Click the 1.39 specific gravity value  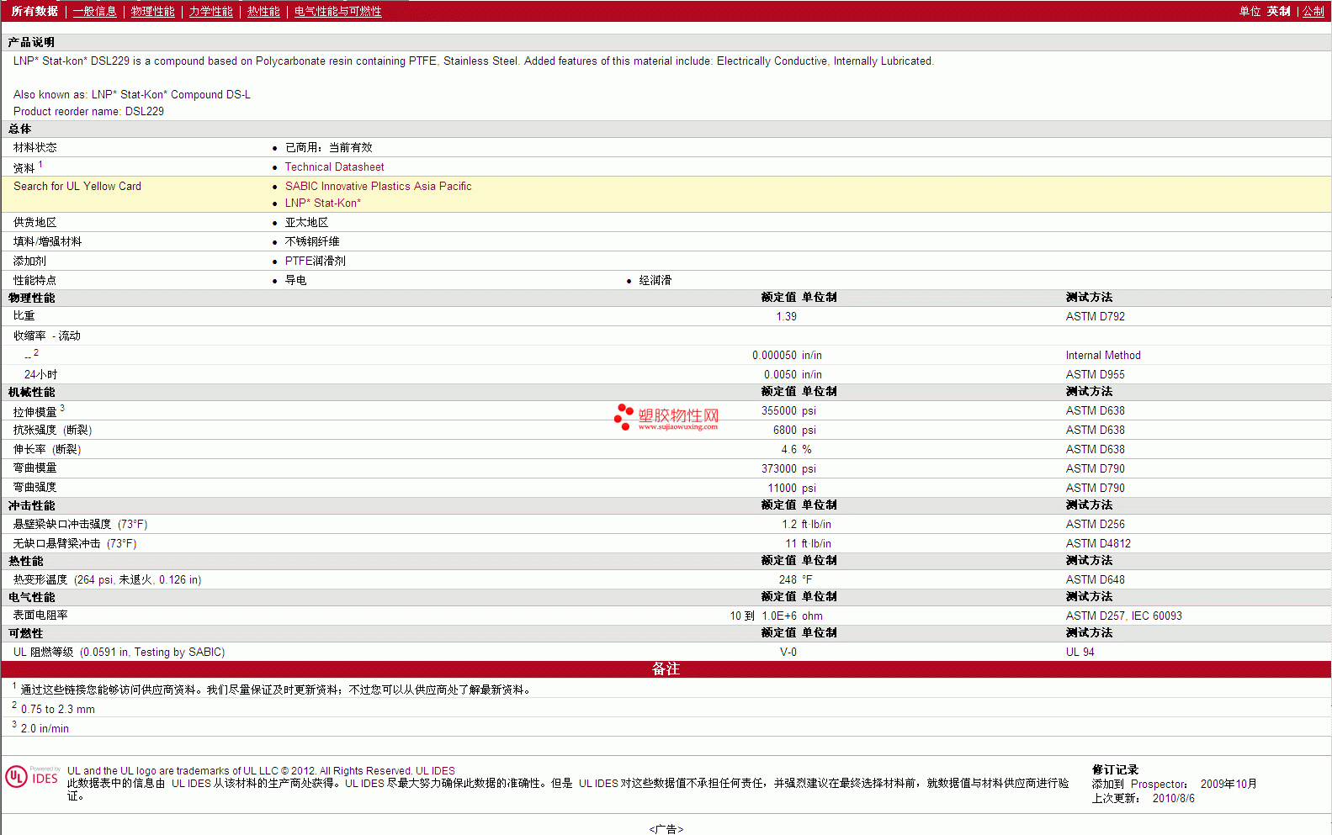click(x=786, y=317)
